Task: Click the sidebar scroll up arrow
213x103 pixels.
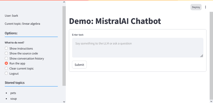Action: tap(64, 2)
